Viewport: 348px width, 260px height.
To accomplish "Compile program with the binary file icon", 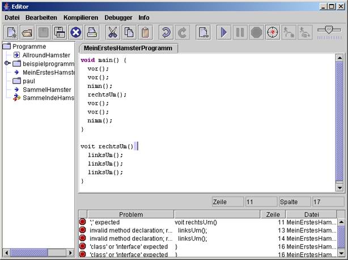I will click(203, 32).
